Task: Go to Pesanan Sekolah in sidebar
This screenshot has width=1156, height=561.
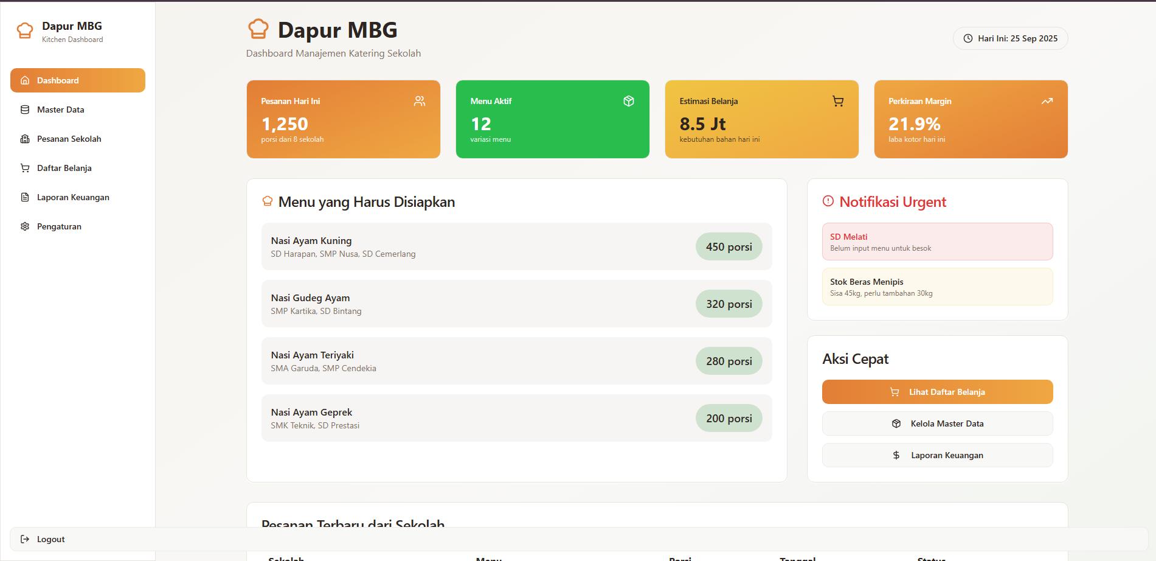Action: pos(69,139)
